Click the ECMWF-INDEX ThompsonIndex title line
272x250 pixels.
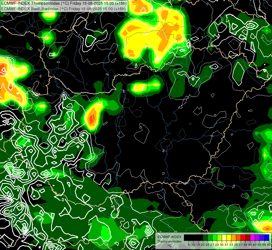pos(64,3)
